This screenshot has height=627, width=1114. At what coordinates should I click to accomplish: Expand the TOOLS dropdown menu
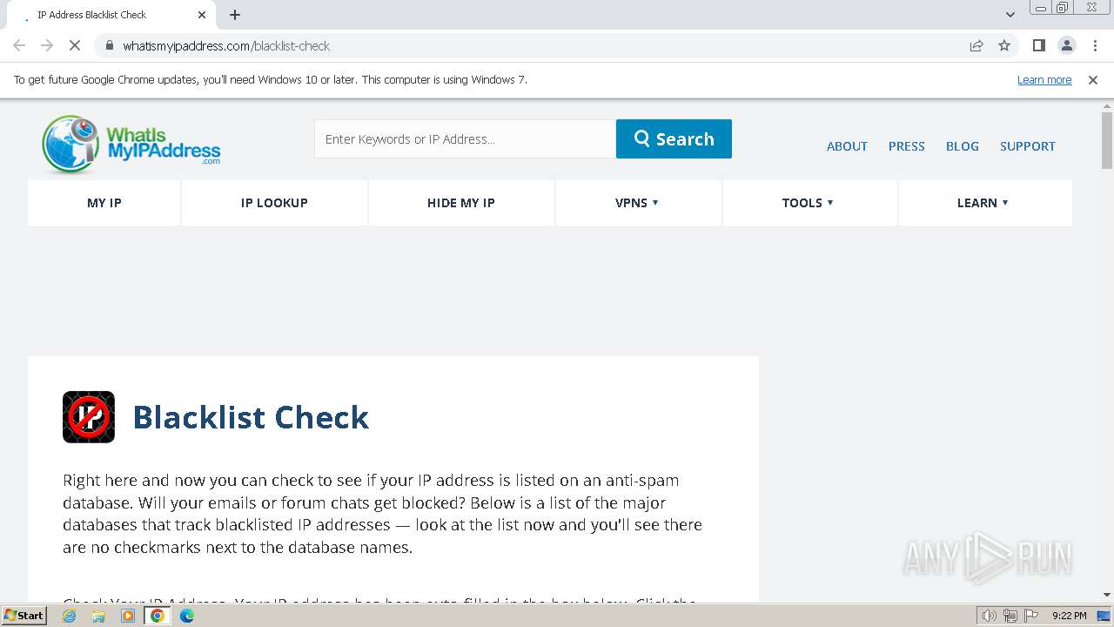(808, 203)
